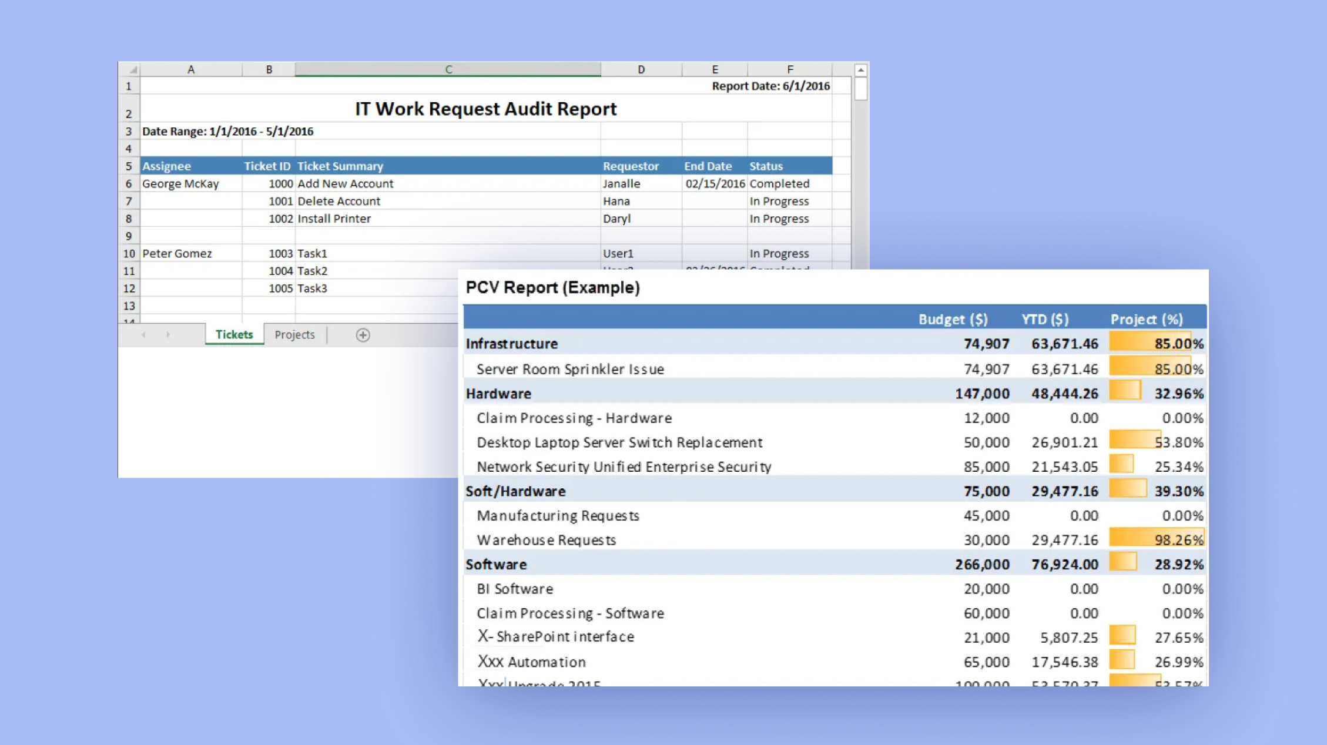Click the scroll-up arrow on the vertical scrollbar
This screenshot has height=745, width=1327.
point(859,69)
